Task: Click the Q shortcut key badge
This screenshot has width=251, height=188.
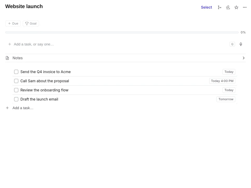Action: click(x=232, y=44)
